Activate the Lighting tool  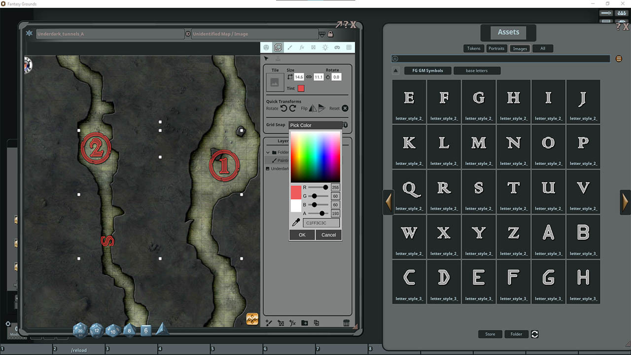324,47
